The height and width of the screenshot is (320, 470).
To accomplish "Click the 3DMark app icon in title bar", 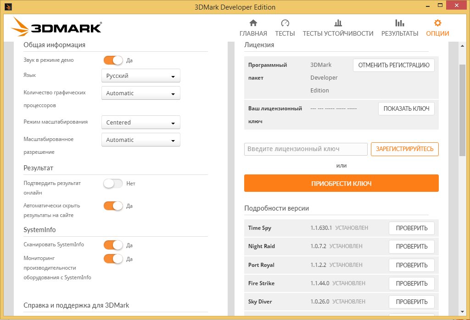I will click(x=8, y=6).
